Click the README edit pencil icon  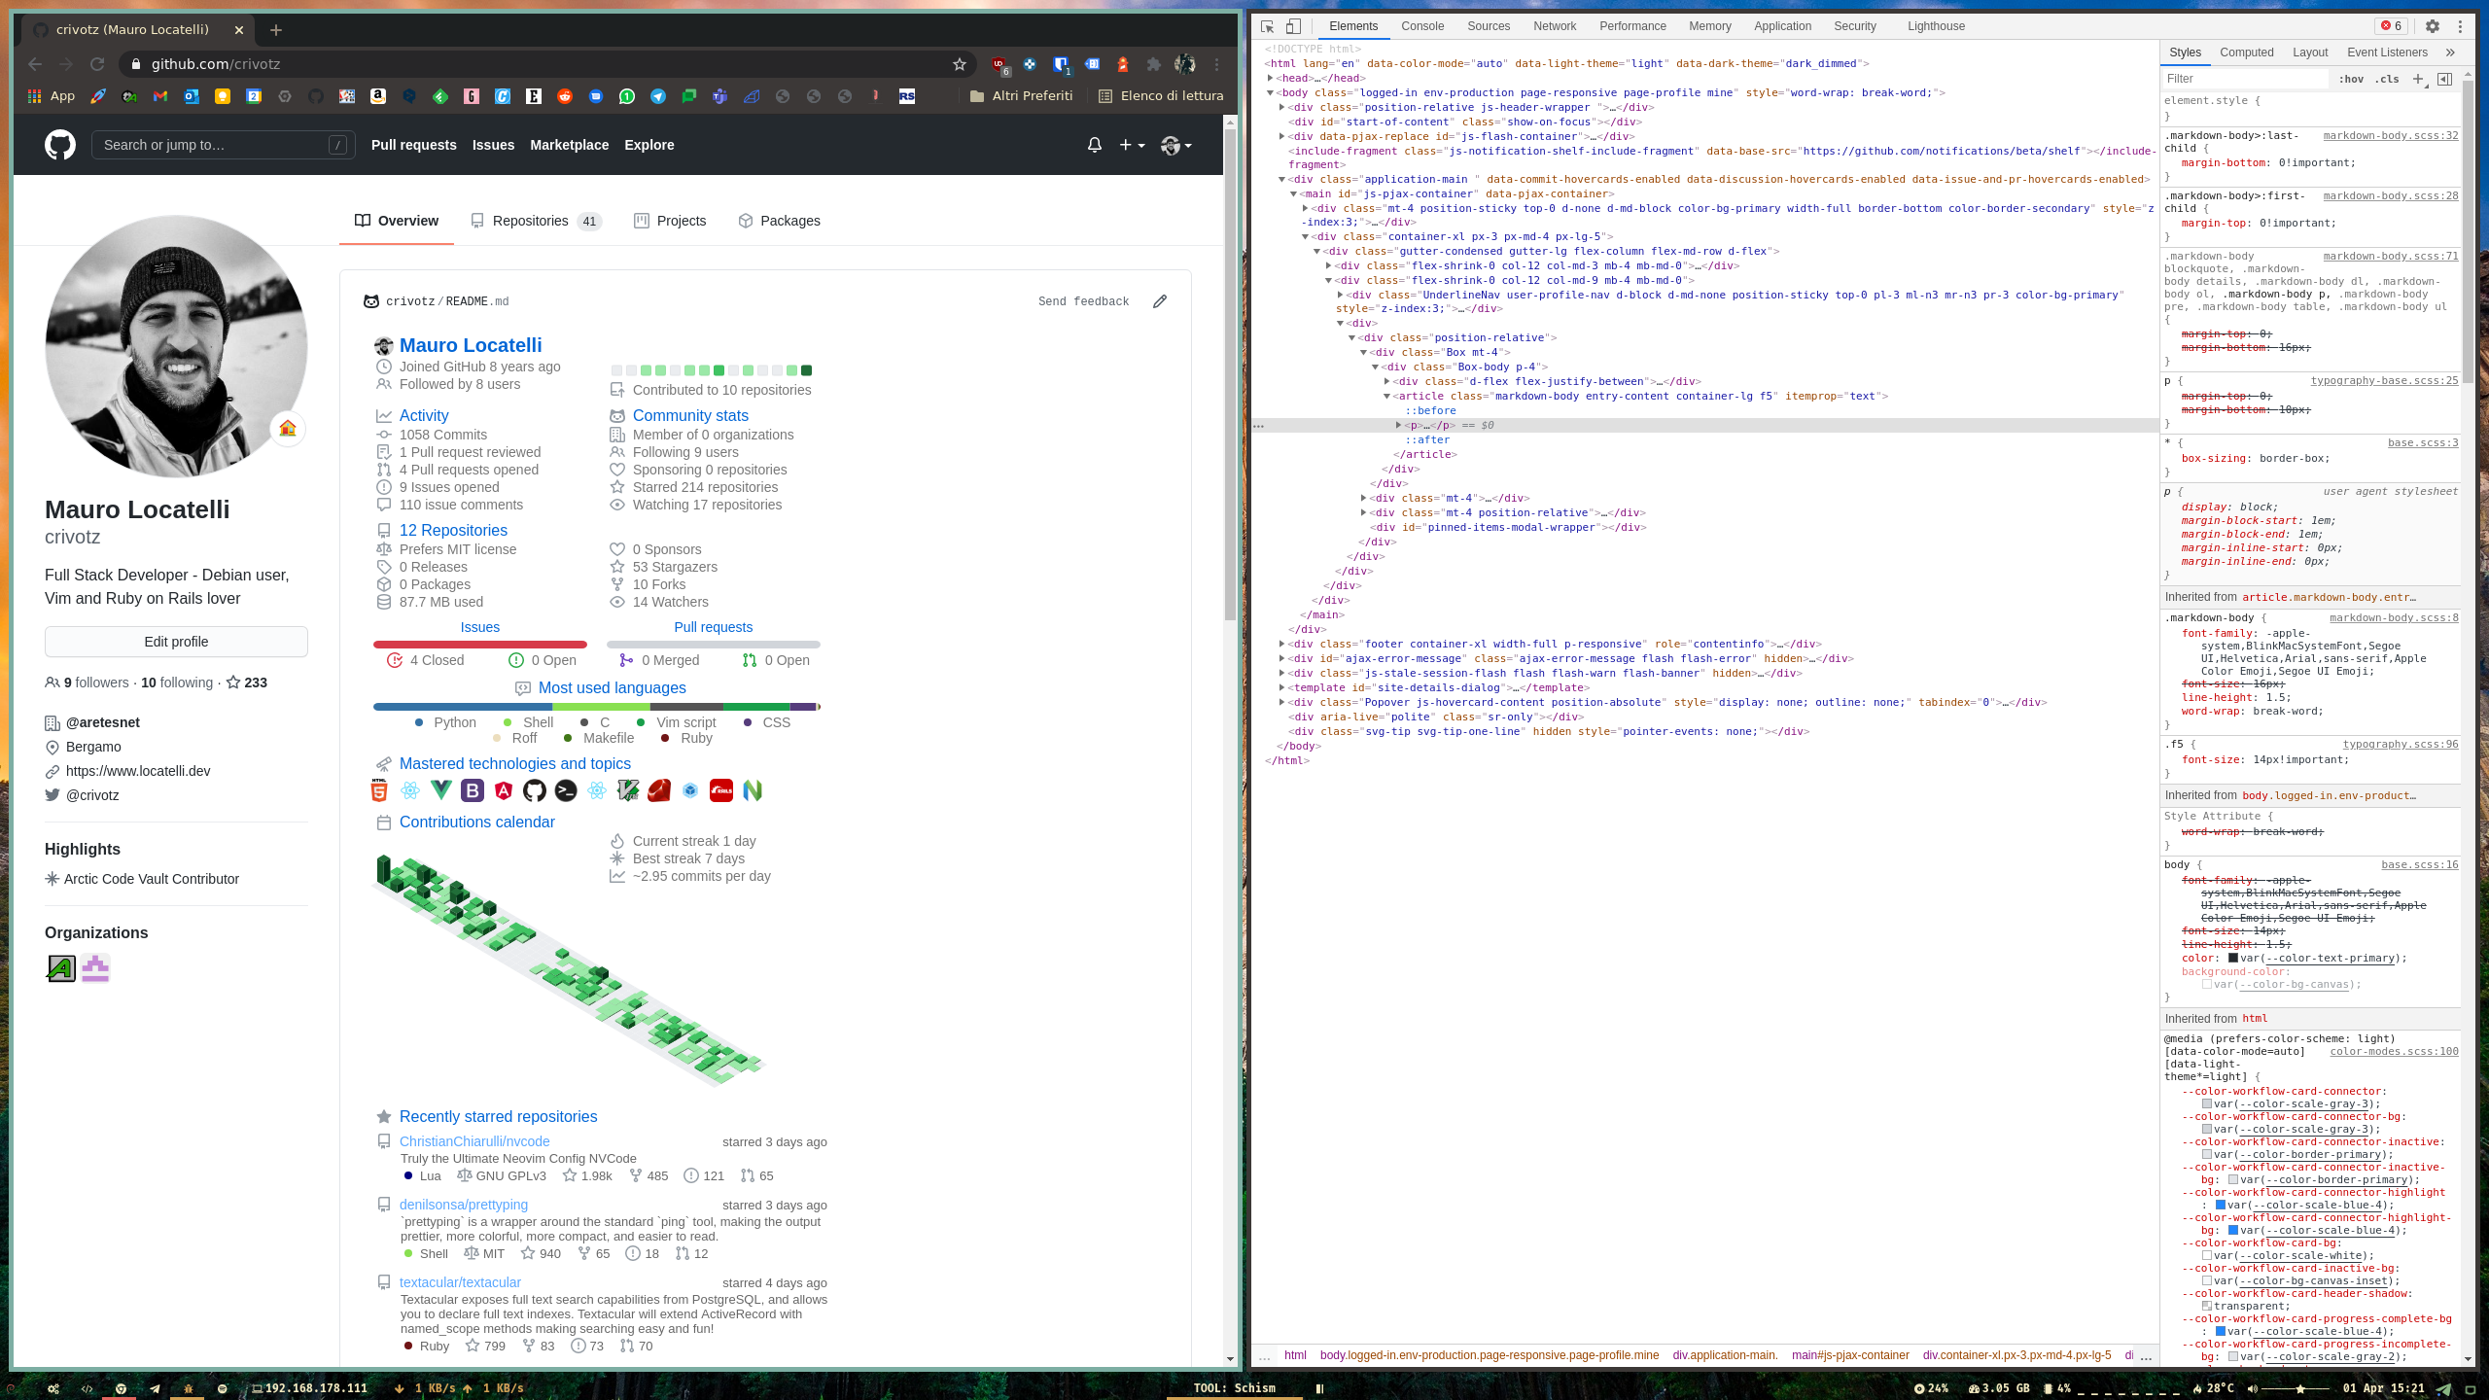(1160, 301)
